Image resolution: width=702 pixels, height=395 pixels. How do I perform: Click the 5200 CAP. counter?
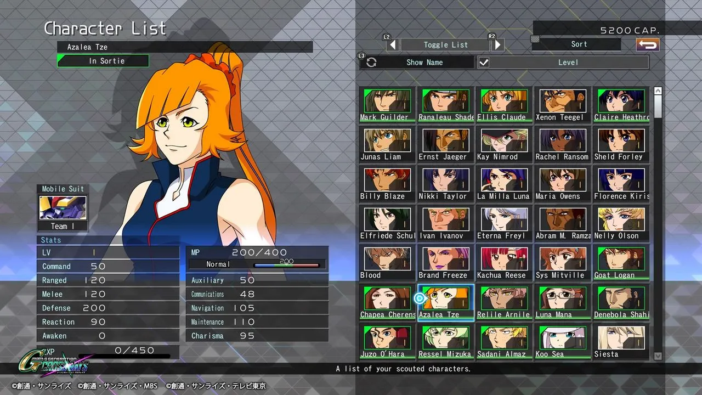(x=630, y=31)
